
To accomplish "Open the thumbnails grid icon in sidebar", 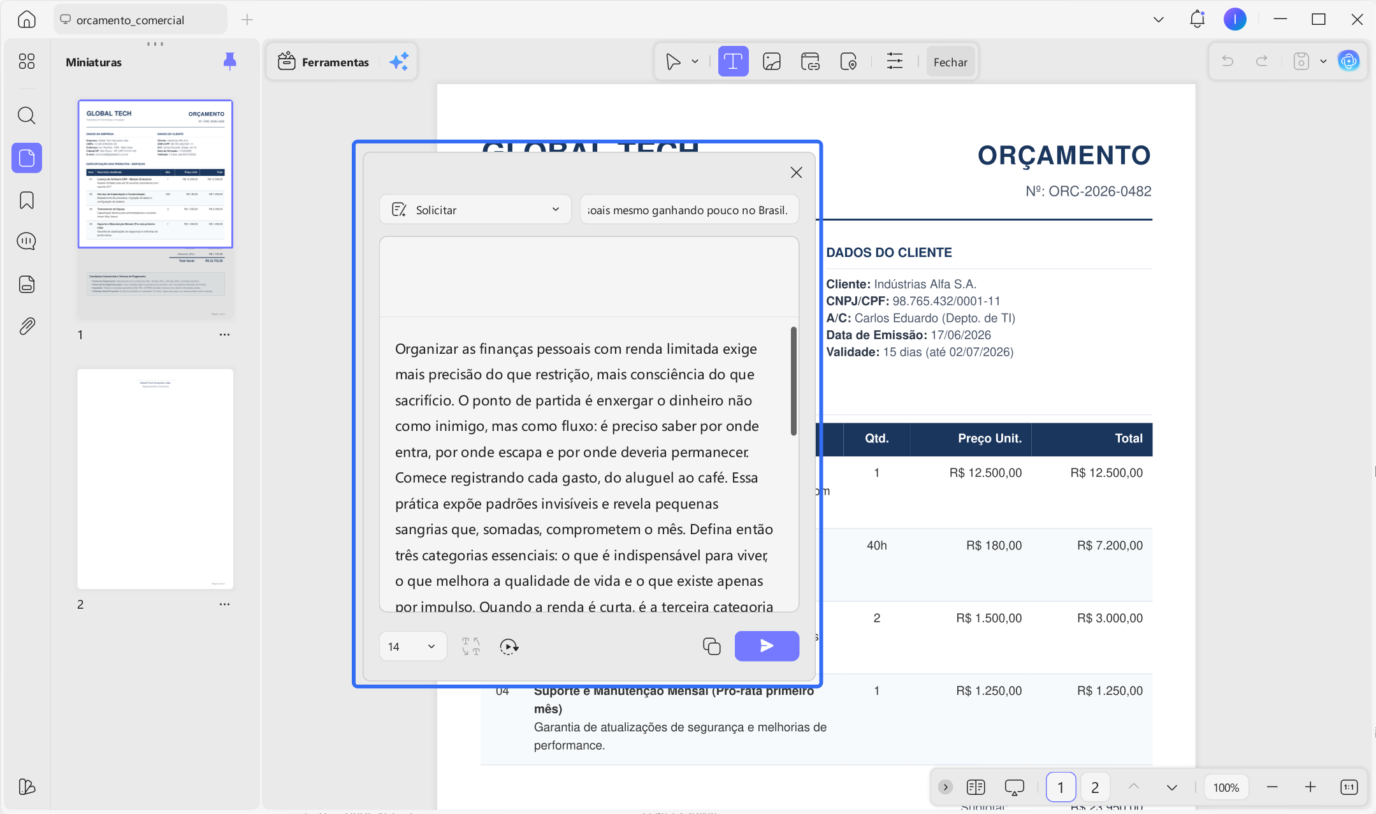I will [x=27, y=61].
